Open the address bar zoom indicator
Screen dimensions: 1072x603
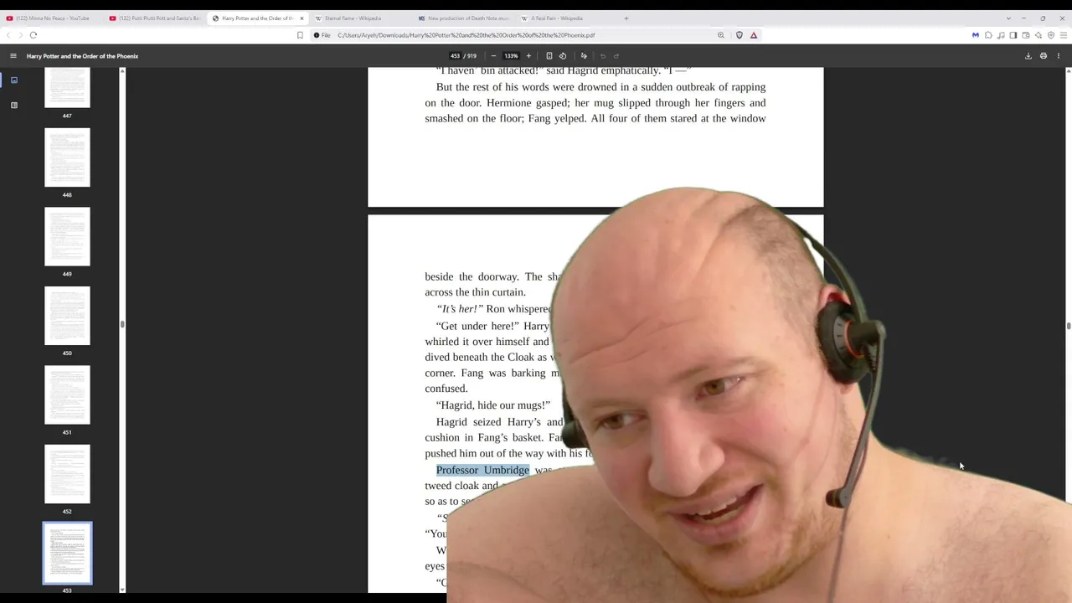(x=721, y=35)
